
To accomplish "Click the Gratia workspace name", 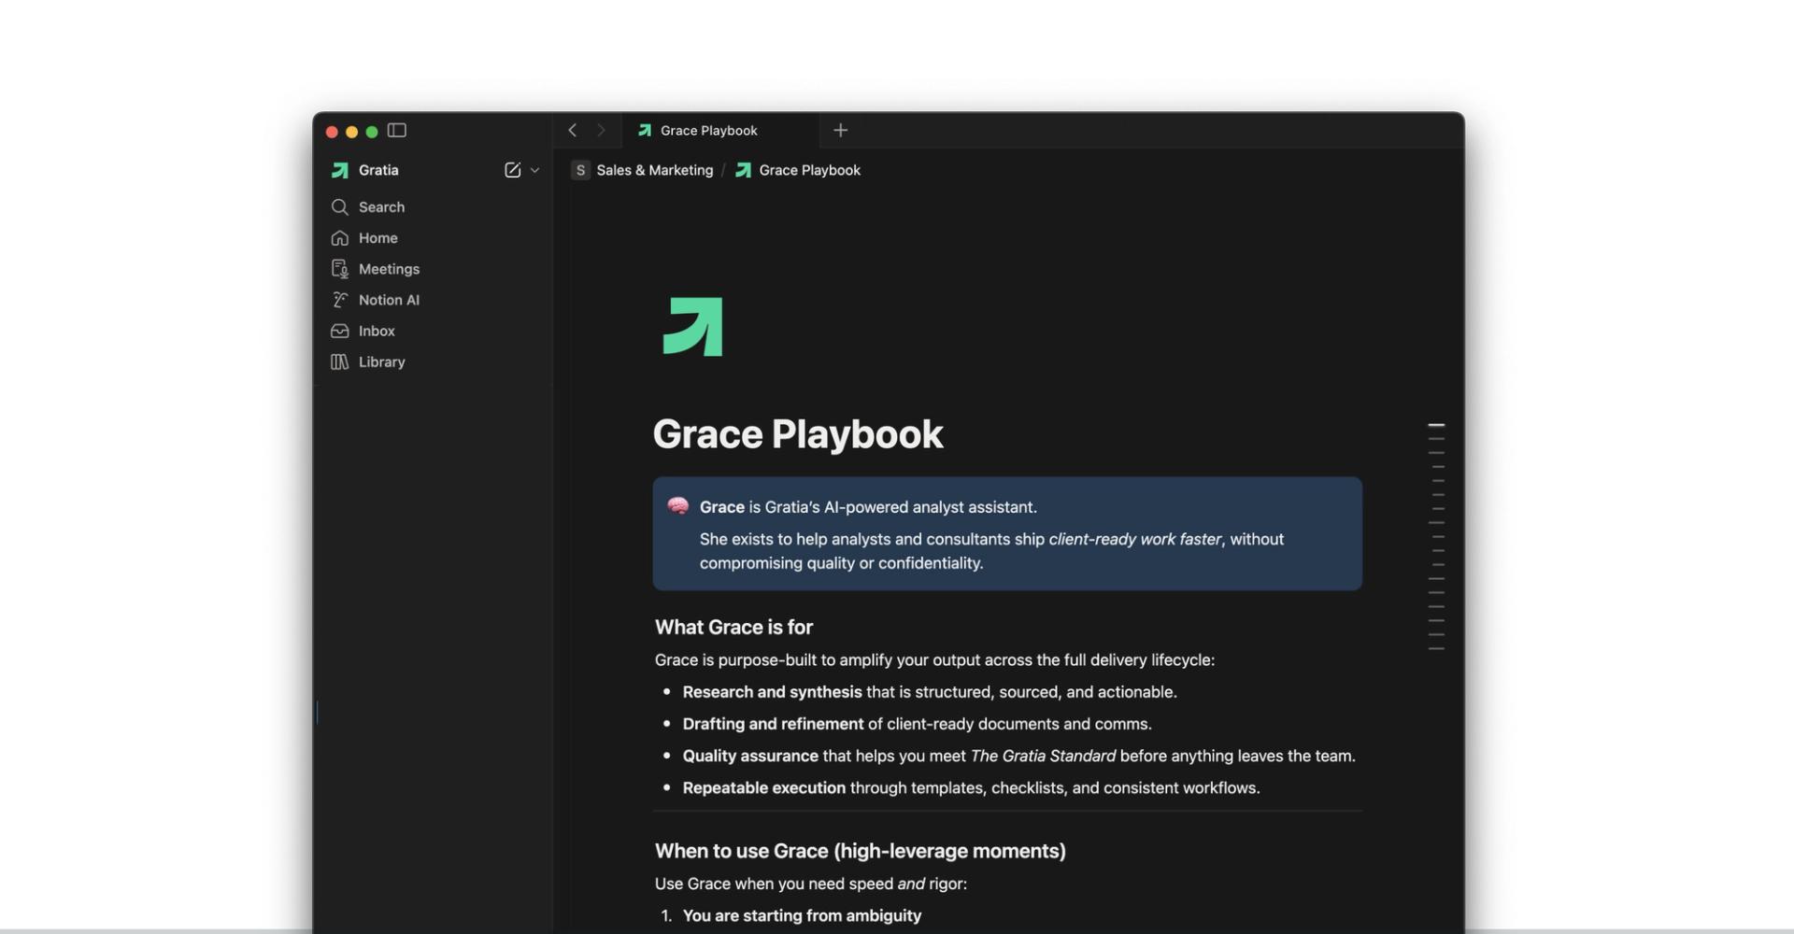I will [x=377, y=170].
